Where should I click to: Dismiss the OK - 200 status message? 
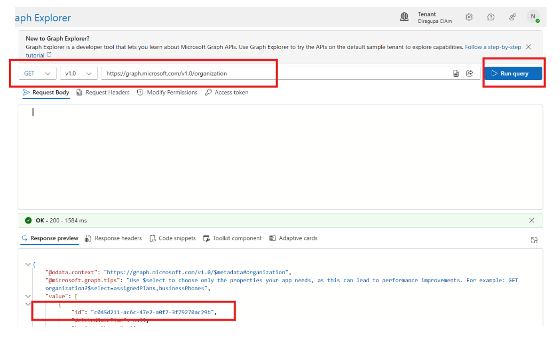532,221
